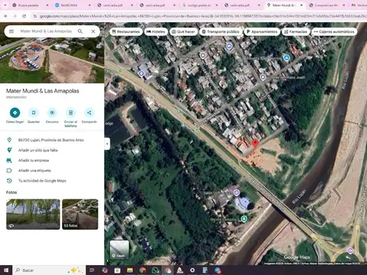Click the blue place marker at upper right
Viewport: 367px width, 275px height.
(287, 58)
